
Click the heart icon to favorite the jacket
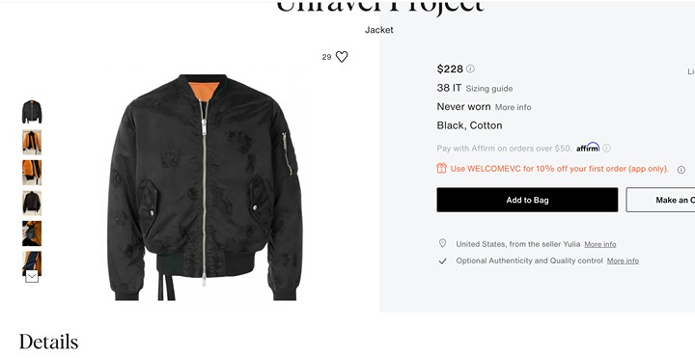pos(342,57)
